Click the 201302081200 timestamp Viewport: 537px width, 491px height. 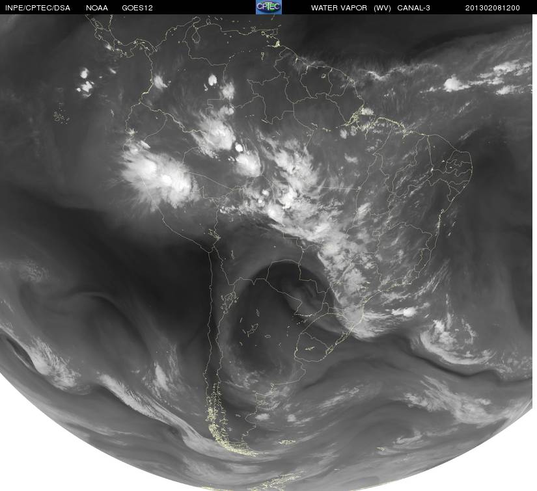[x=493, y=8]
